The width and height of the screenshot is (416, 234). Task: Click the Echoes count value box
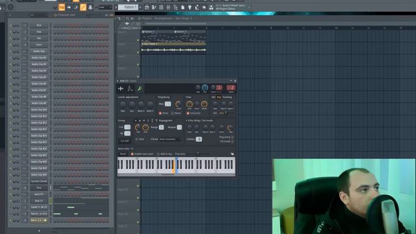point(199,139)
